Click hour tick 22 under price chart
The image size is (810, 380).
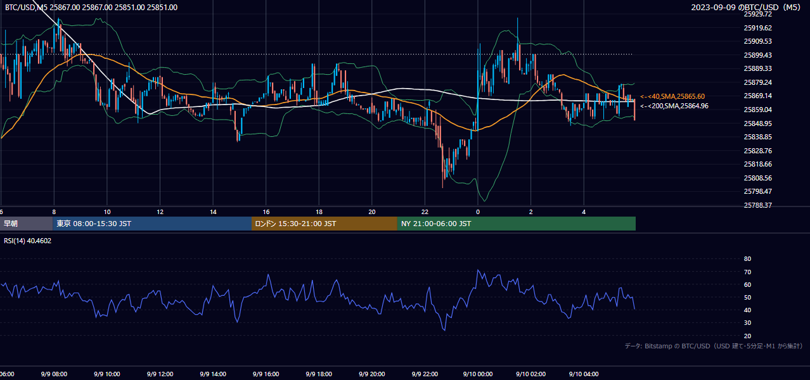pyautogui.click(x=425, y=212)
